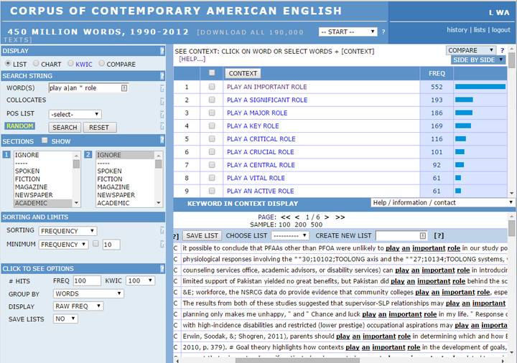
Task: Select FICTION in section list 2
Action: (x=125, y=179)
